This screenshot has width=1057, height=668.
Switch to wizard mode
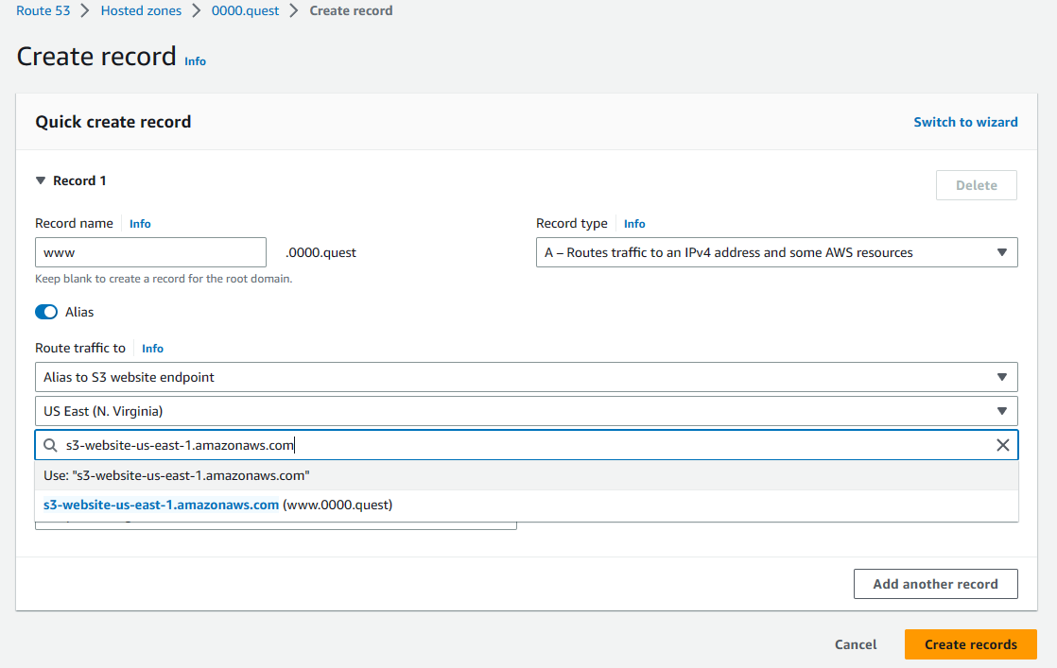(x=965, y=121)
